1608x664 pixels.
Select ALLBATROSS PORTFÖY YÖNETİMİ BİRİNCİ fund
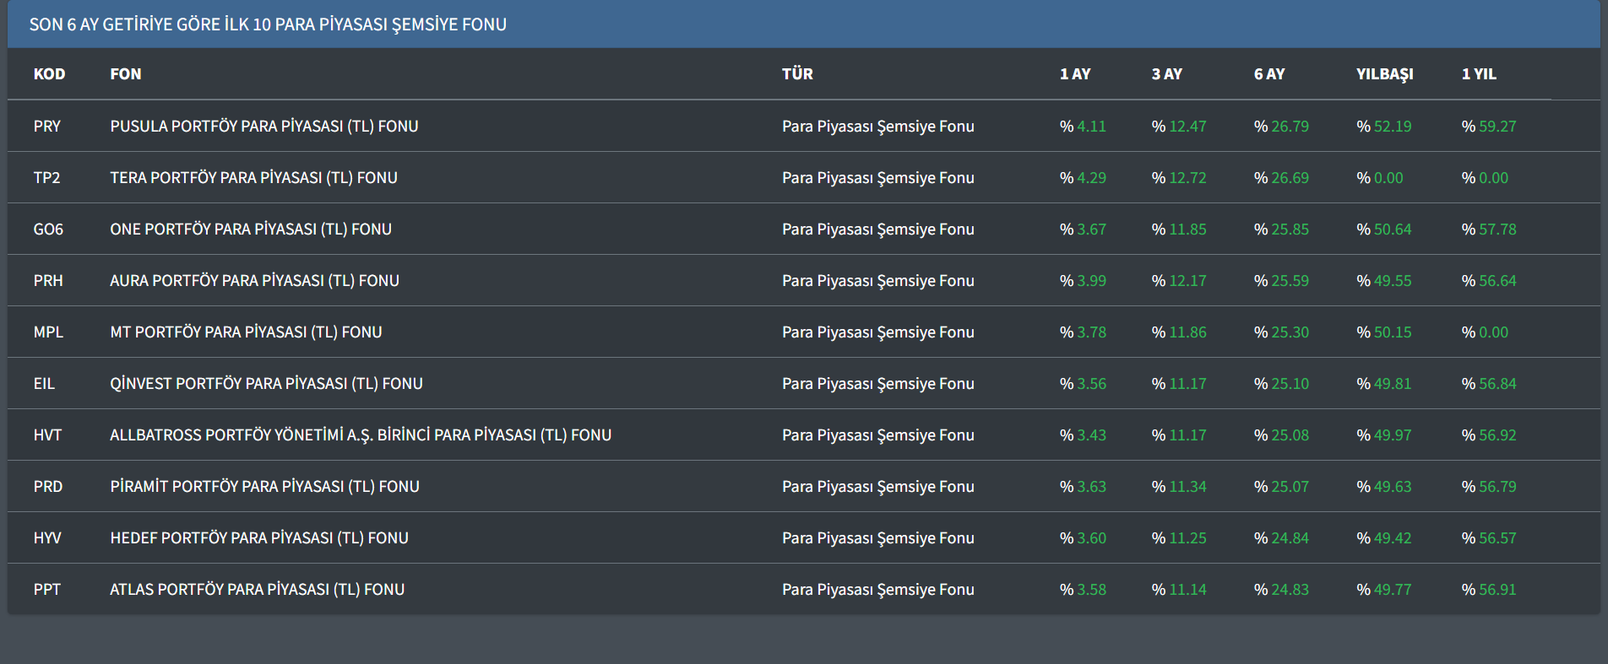click(x=360, y=435)
